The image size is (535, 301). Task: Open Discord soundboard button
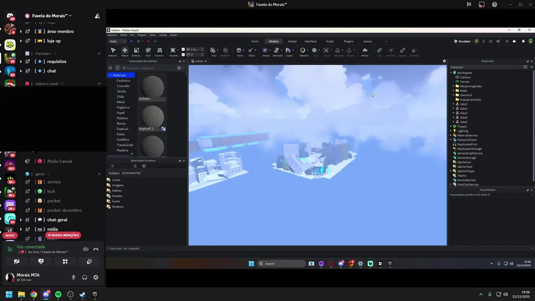point(89,261)
